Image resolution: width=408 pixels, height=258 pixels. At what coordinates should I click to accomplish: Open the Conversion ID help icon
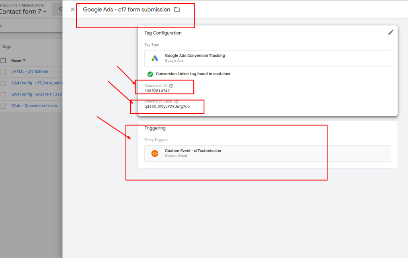point(171,86)
